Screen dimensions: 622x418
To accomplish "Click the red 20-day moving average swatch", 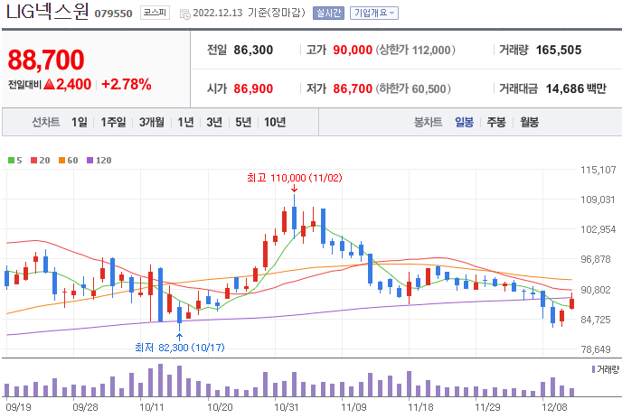I will click(33, 161).
